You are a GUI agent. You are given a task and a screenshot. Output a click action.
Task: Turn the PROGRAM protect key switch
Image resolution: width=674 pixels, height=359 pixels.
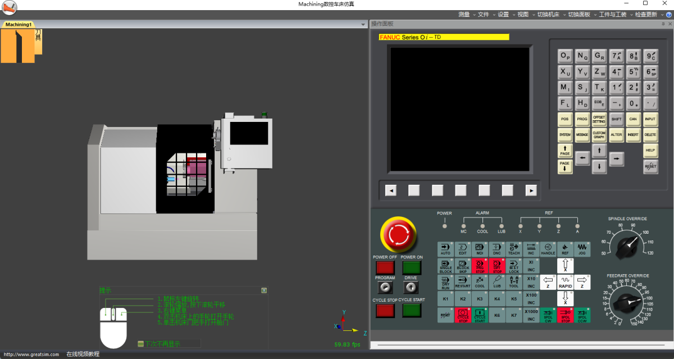(385, 288)
